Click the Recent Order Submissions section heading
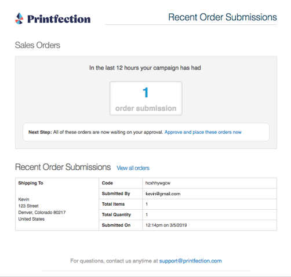 point(63,167)
